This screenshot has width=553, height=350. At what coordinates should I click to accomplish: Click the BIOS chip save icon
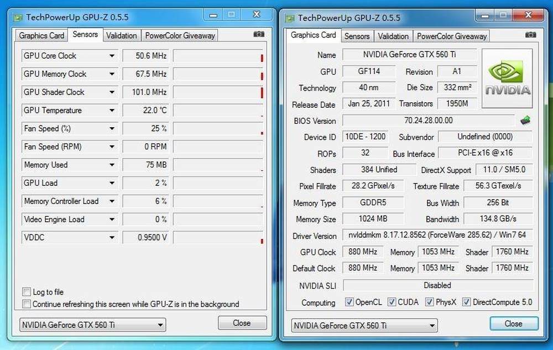(525, 121)
